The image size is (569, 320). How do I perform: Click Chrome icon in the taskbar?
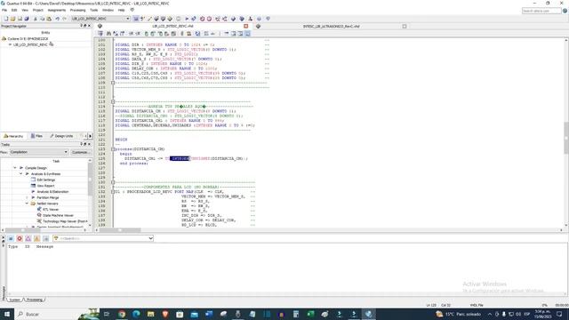(x=122, y=314)
